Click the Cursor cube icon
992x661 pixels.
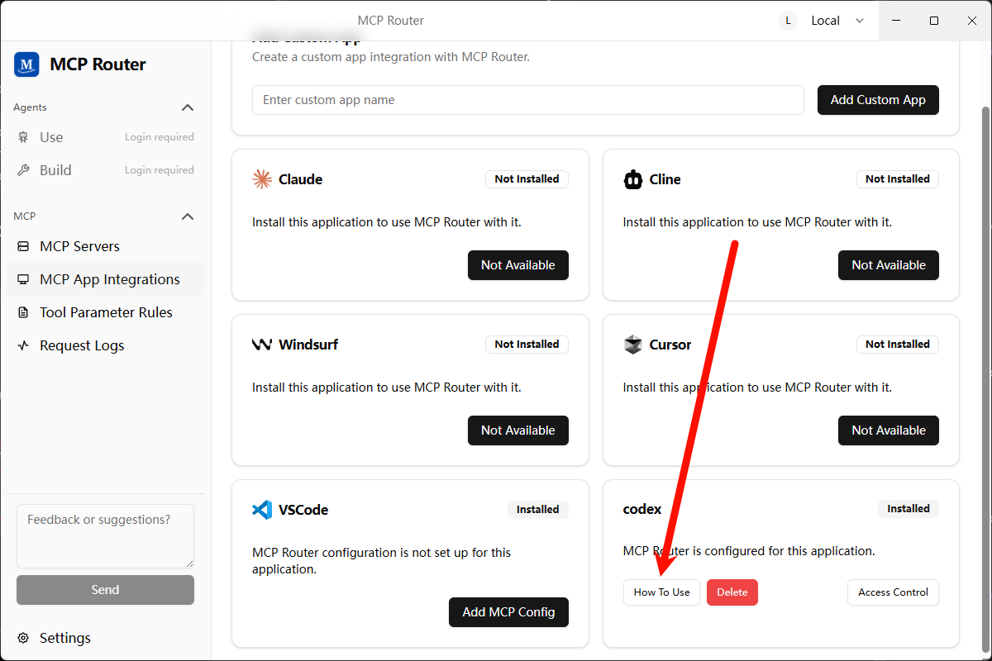(633, 345)
